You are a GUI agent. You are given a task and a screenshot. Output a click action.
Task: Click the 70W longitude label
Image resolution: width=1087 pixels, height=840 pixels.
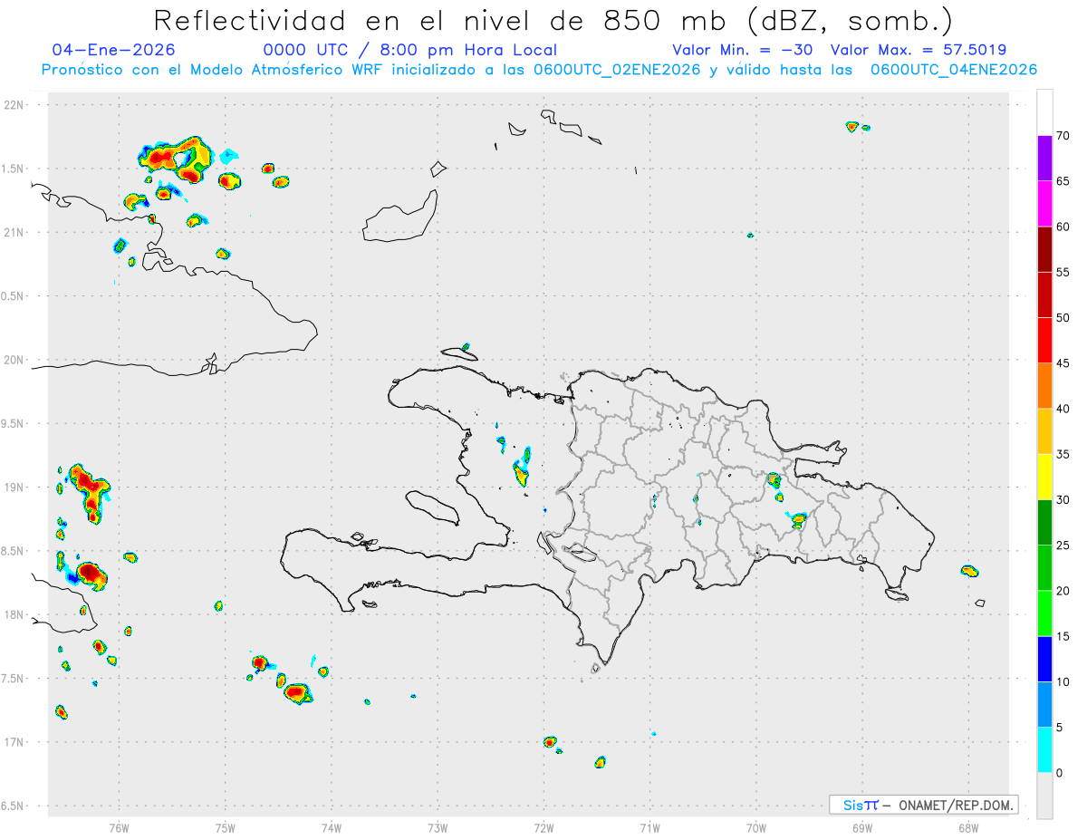pos(756,827)
